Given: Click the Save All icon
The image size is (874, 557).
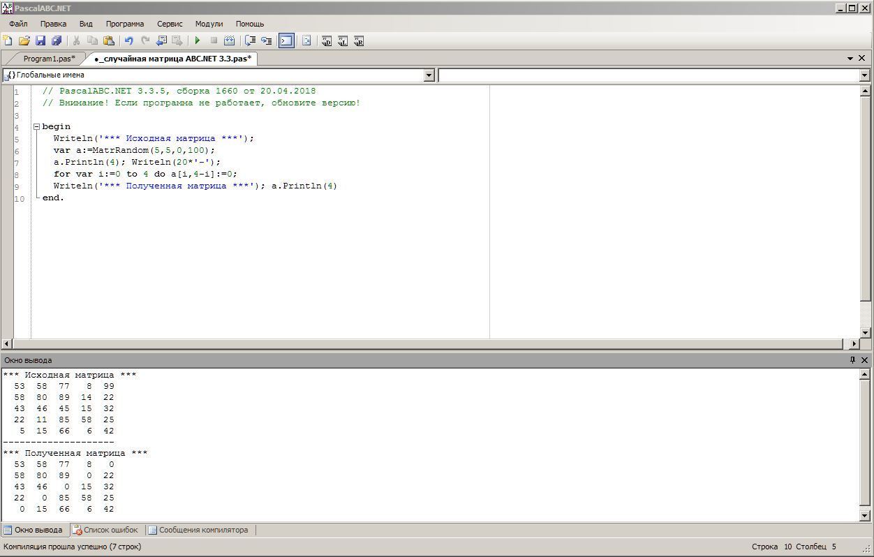Looking at the screenshot, I should pyautogui.click(x=57, y=41).
